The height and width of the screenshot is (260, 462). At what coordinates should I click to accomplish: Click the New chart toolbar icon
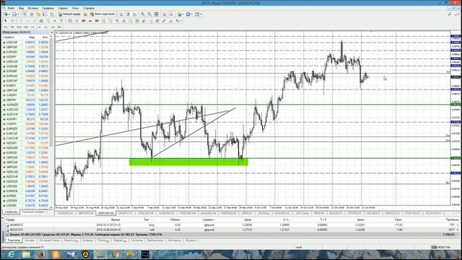[5, 14]
